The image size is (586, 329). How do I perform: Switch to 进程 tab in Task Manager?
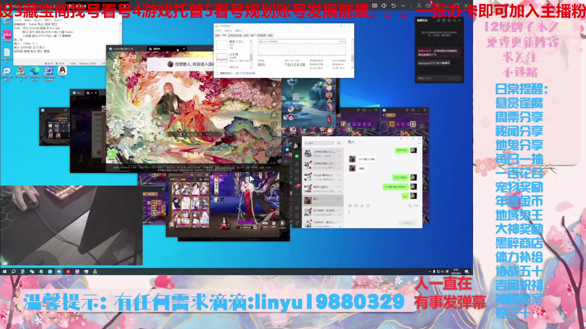[x=217, y=36]
